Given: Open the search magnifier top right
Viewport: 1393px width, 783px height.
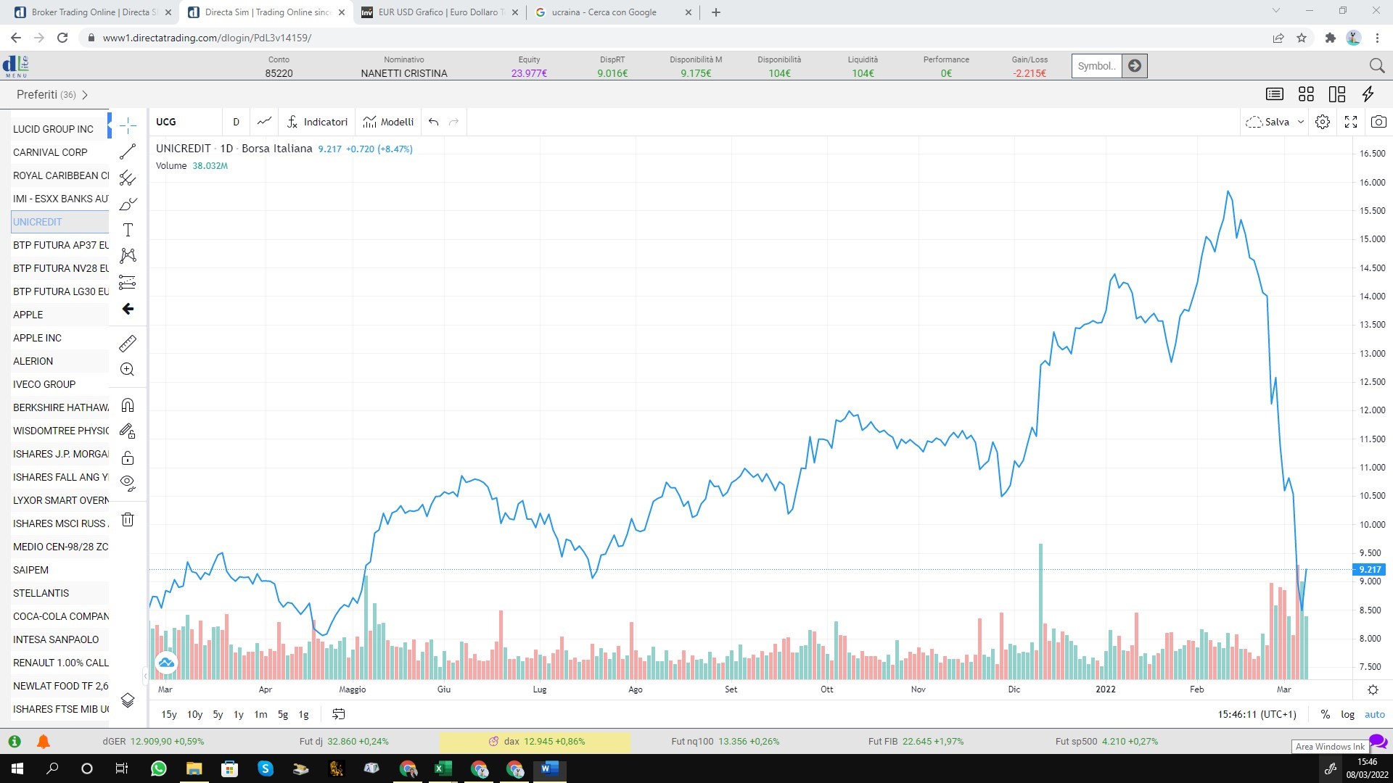Looking at the screenshot, I should (x=1377, y=66).
